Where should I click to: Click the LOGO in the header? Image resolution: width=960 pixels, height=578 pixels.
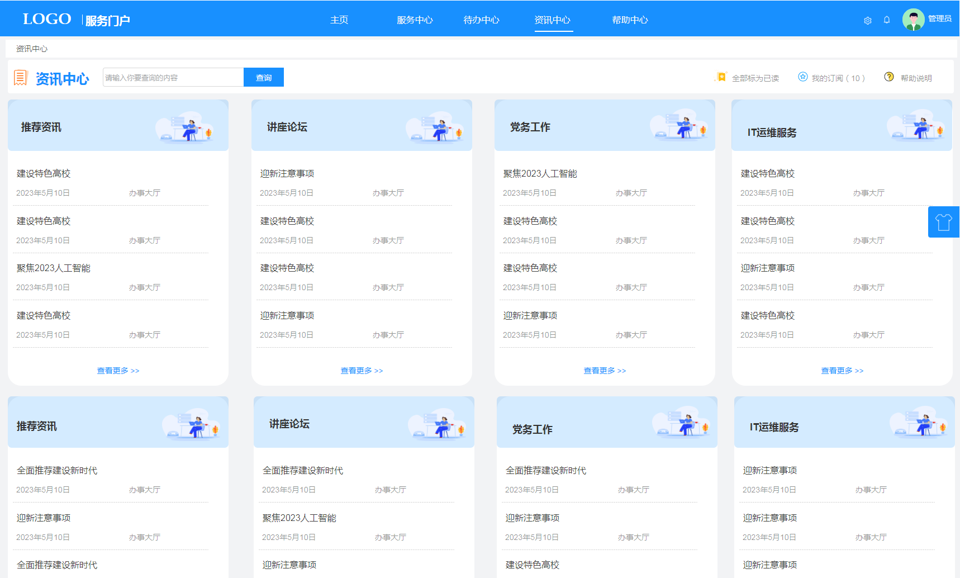coord(47,20)
